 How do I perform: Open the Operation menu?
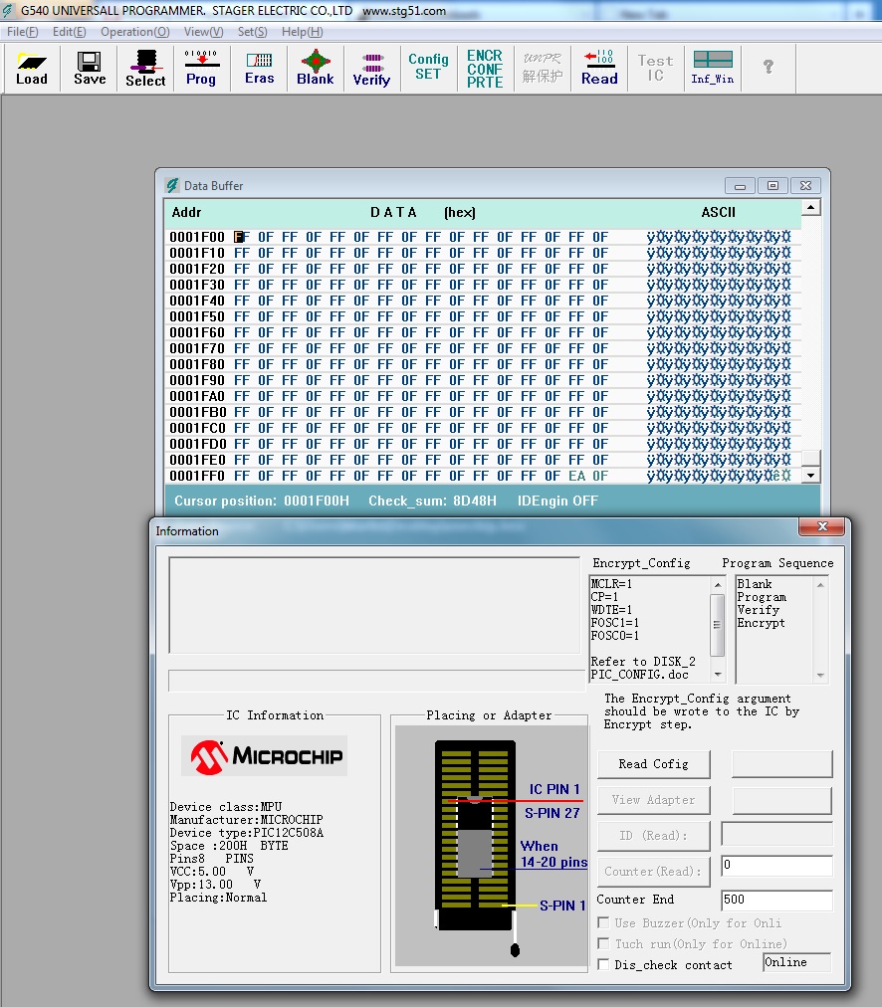pyautogui.click(x=134, y=32)
